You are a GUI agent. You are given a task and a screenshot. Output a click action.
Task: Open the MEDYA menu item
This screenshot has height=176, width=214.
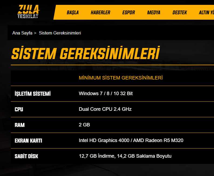coord(154,13)
